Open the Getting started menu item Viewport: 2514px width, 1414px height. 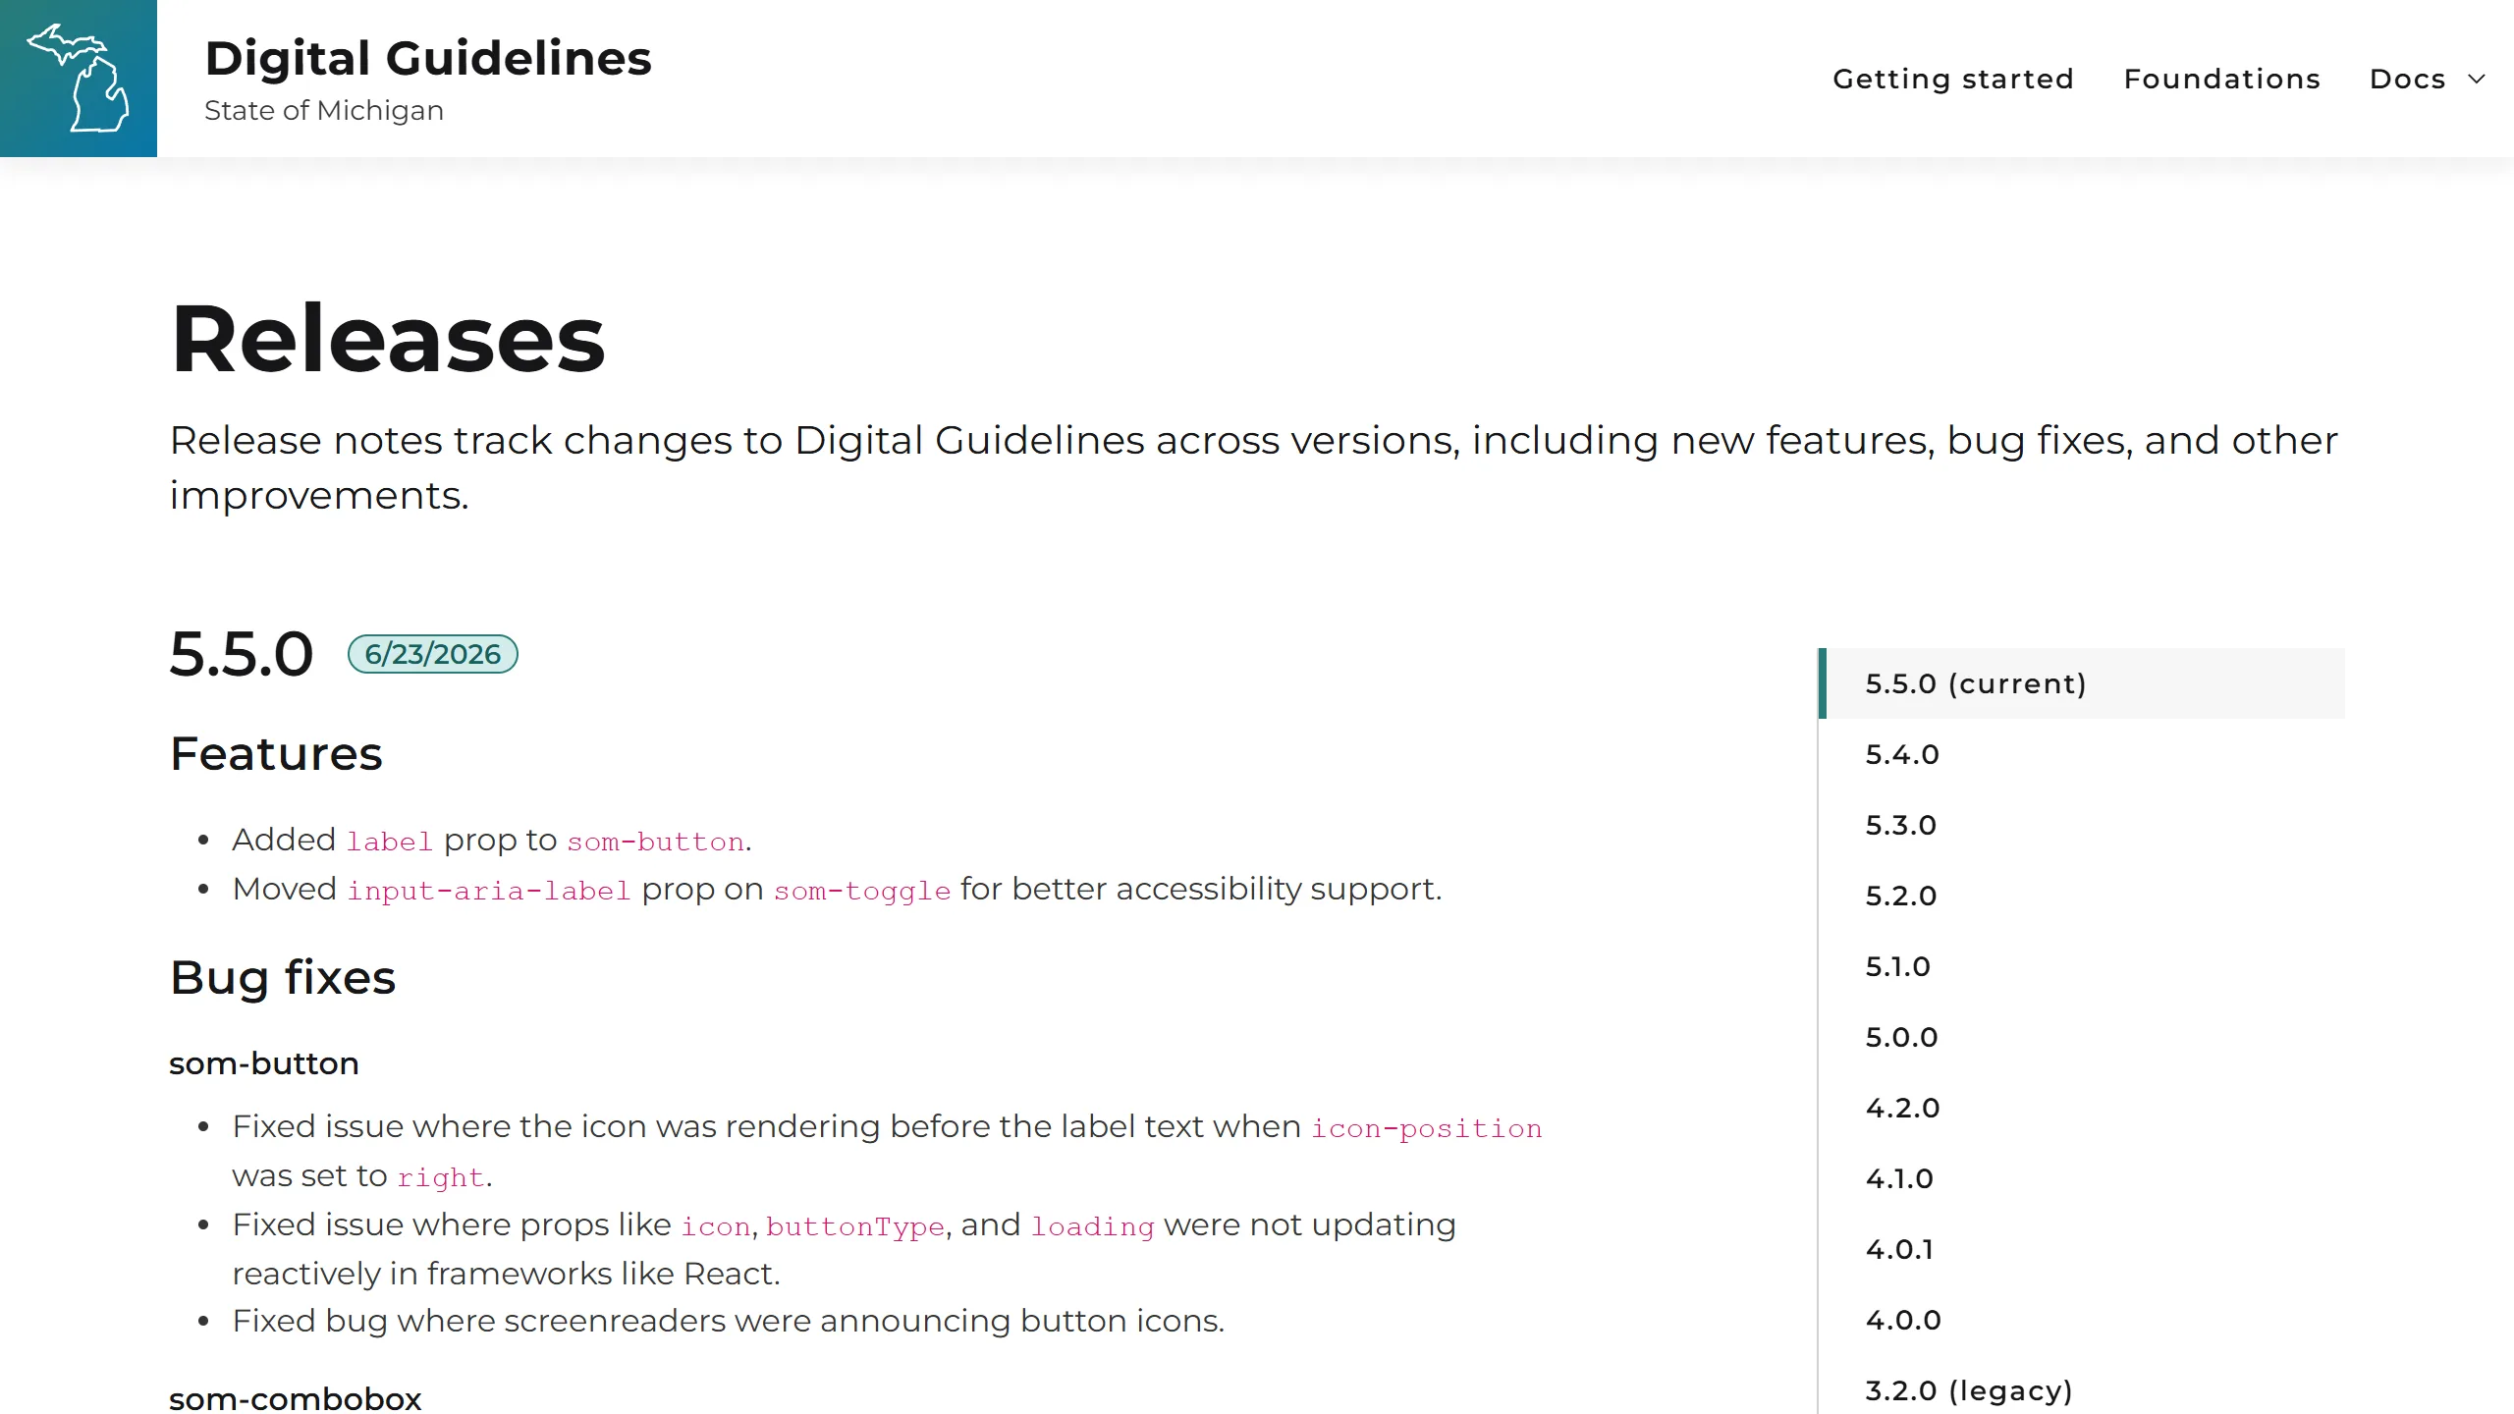(x=1953, y=79)
